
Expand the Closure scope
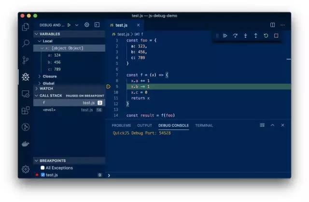[50, 76]
